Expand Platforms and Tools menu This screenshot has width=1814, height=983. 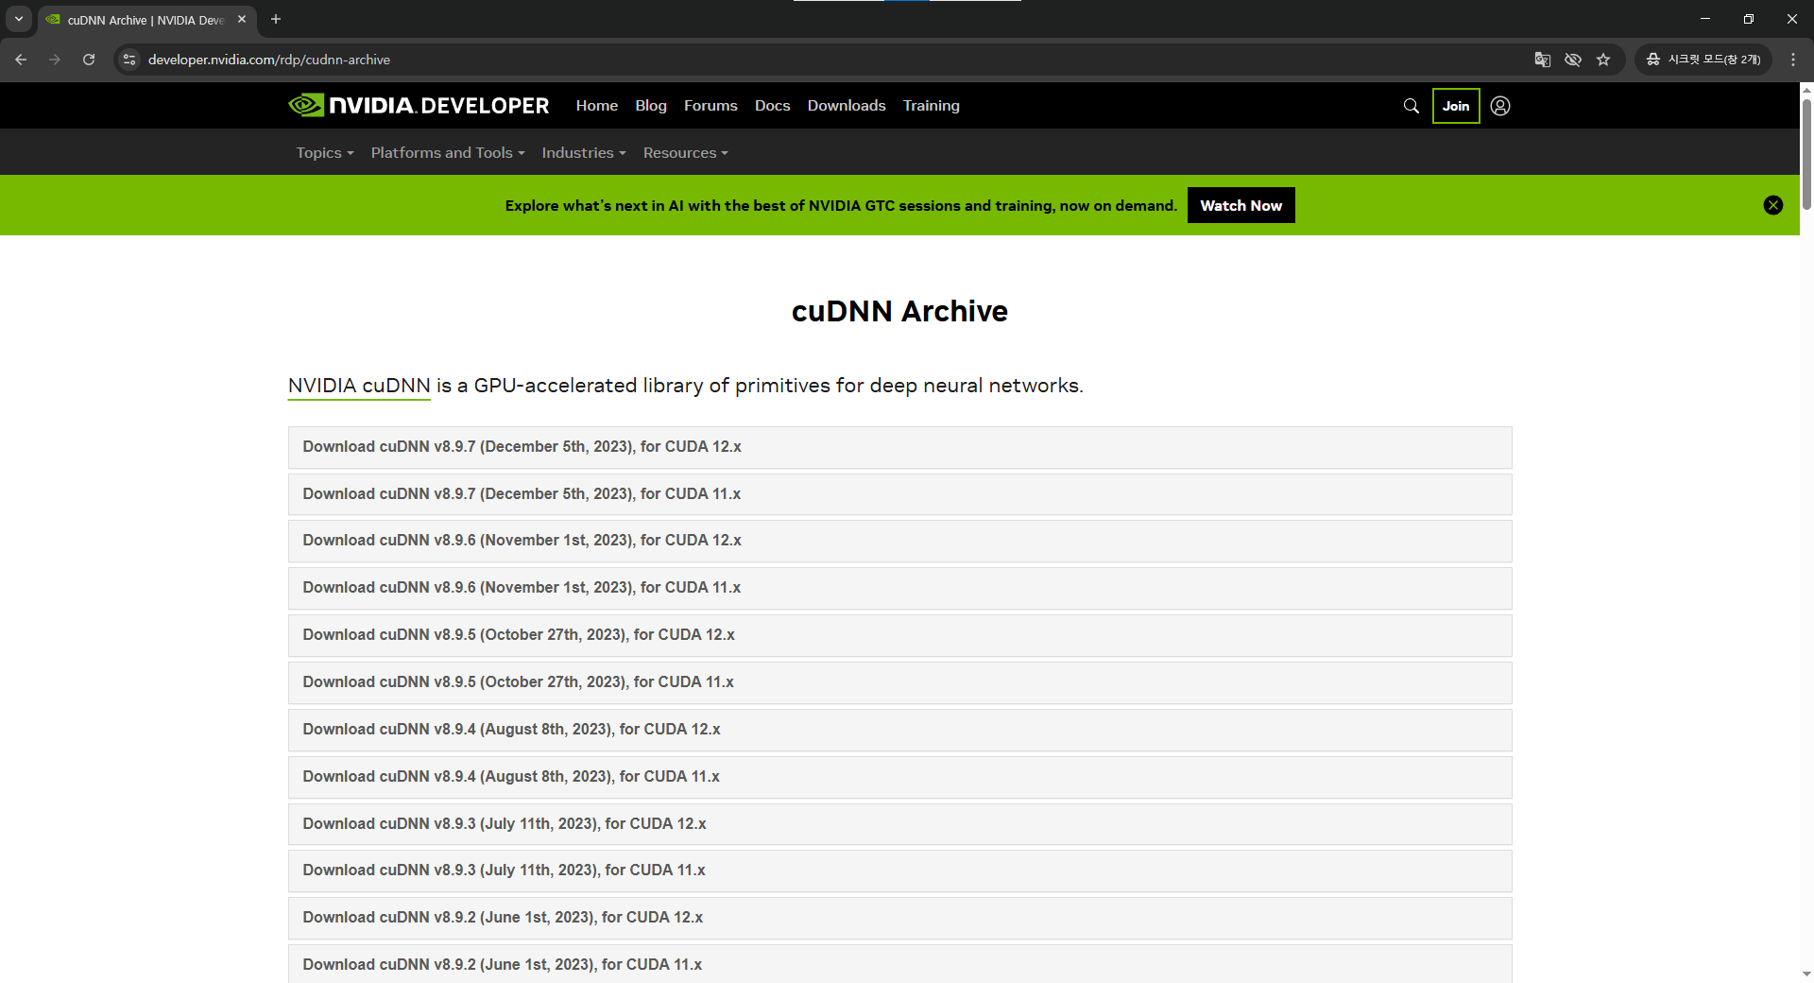(448, 152)
